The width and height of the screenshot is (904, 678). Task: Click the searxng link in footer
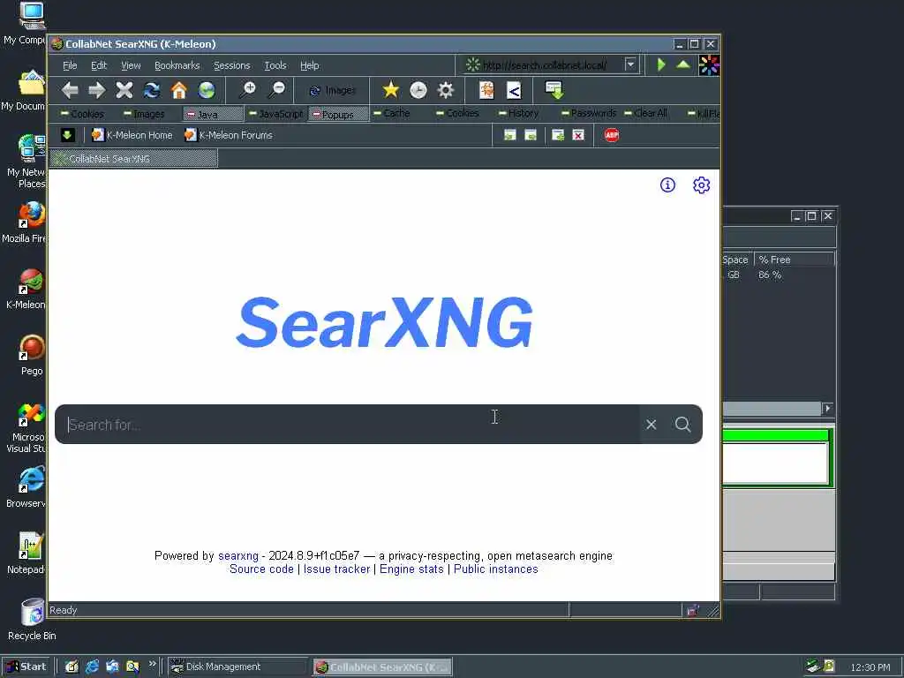coord(238,556)
